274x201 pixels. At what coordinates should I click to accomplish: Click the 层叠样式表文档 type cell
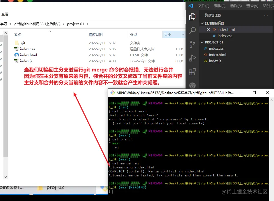(x=142, y=49)
